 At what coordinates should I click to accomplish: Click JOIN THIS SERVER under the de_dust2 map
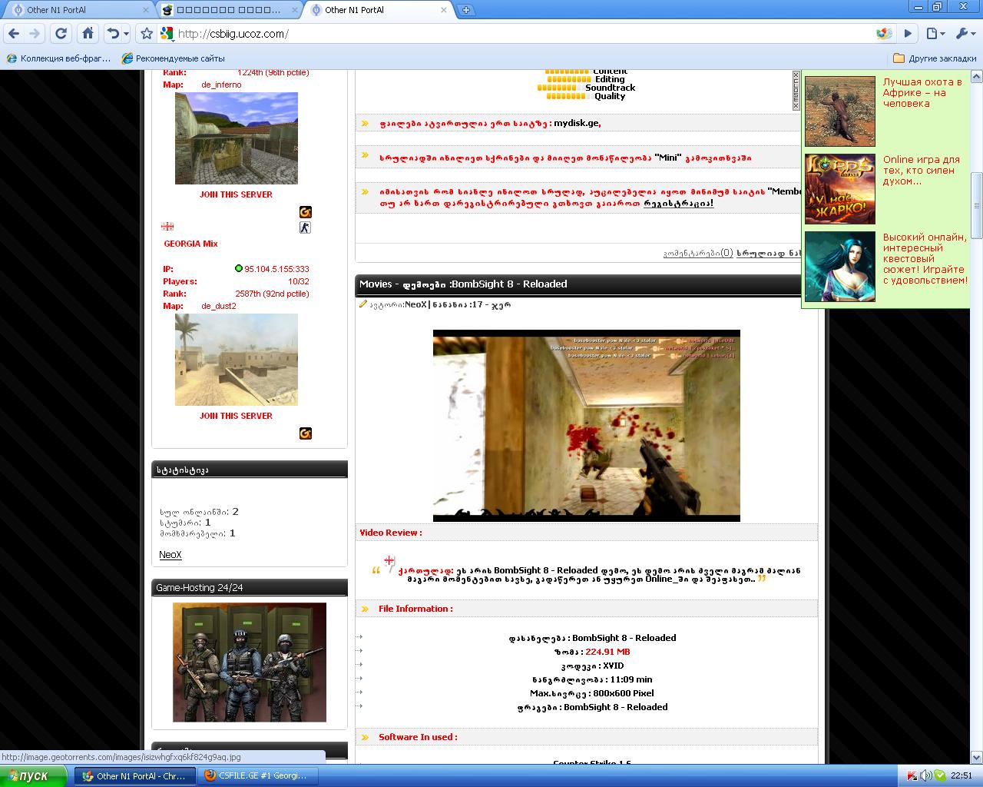pos(237,416)
